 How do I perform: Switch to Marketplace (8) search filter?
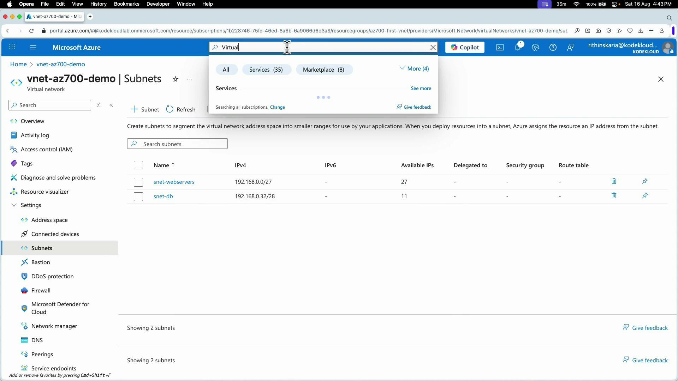[324, 69]
